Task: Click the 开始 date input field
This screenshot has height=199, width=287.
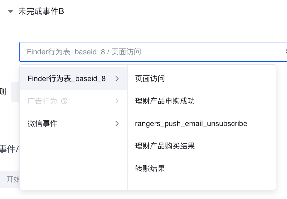Action: pyautogui.click(x=12, y=179)
